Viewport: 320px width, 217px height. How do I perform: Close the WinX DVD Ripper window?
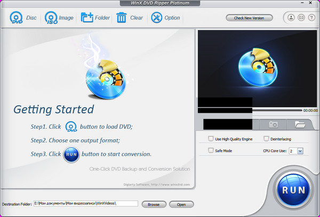click(310, 3)
